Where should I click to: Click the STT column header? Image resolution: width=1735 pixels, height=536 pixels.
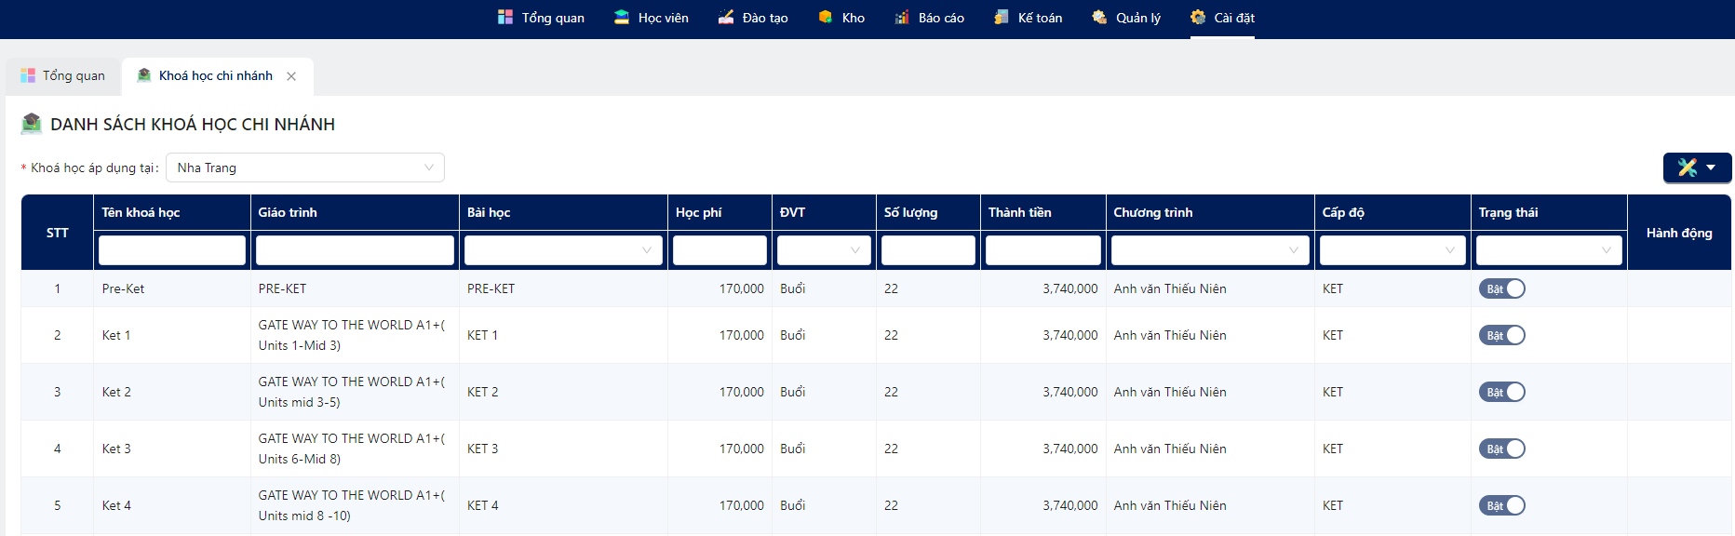click(x=58, y=233)
